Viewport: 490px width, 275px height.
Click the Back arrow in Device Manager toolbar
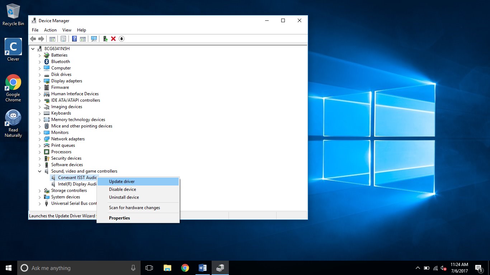[x=33, y=39]
